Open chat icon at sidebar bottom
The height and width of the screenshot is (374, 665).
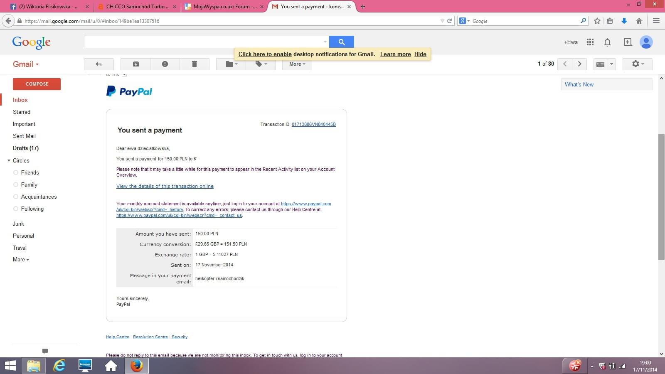pos(45,351)
